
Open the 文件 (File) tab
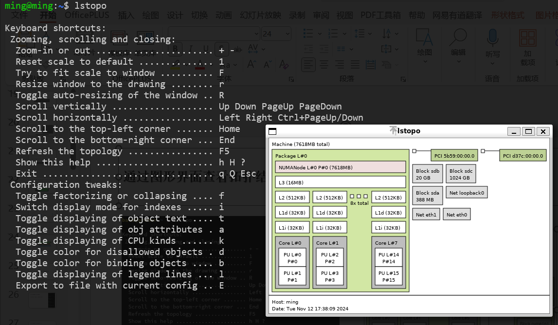pyautogui.click(x=19, y=15)
